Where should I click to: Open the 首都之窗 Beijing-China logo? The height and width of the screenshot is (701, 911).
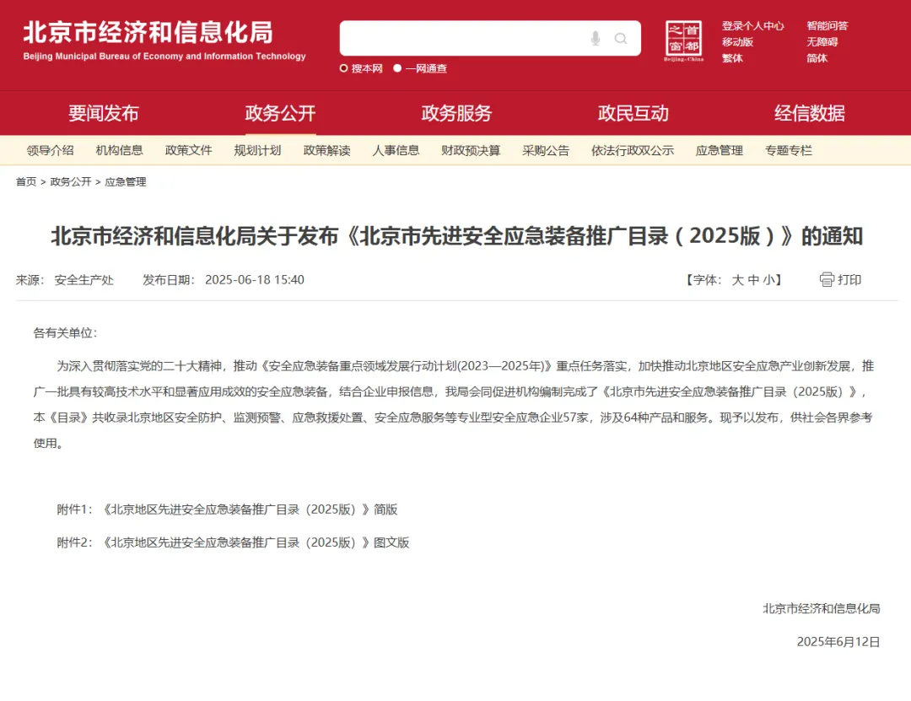coord(683,40)
